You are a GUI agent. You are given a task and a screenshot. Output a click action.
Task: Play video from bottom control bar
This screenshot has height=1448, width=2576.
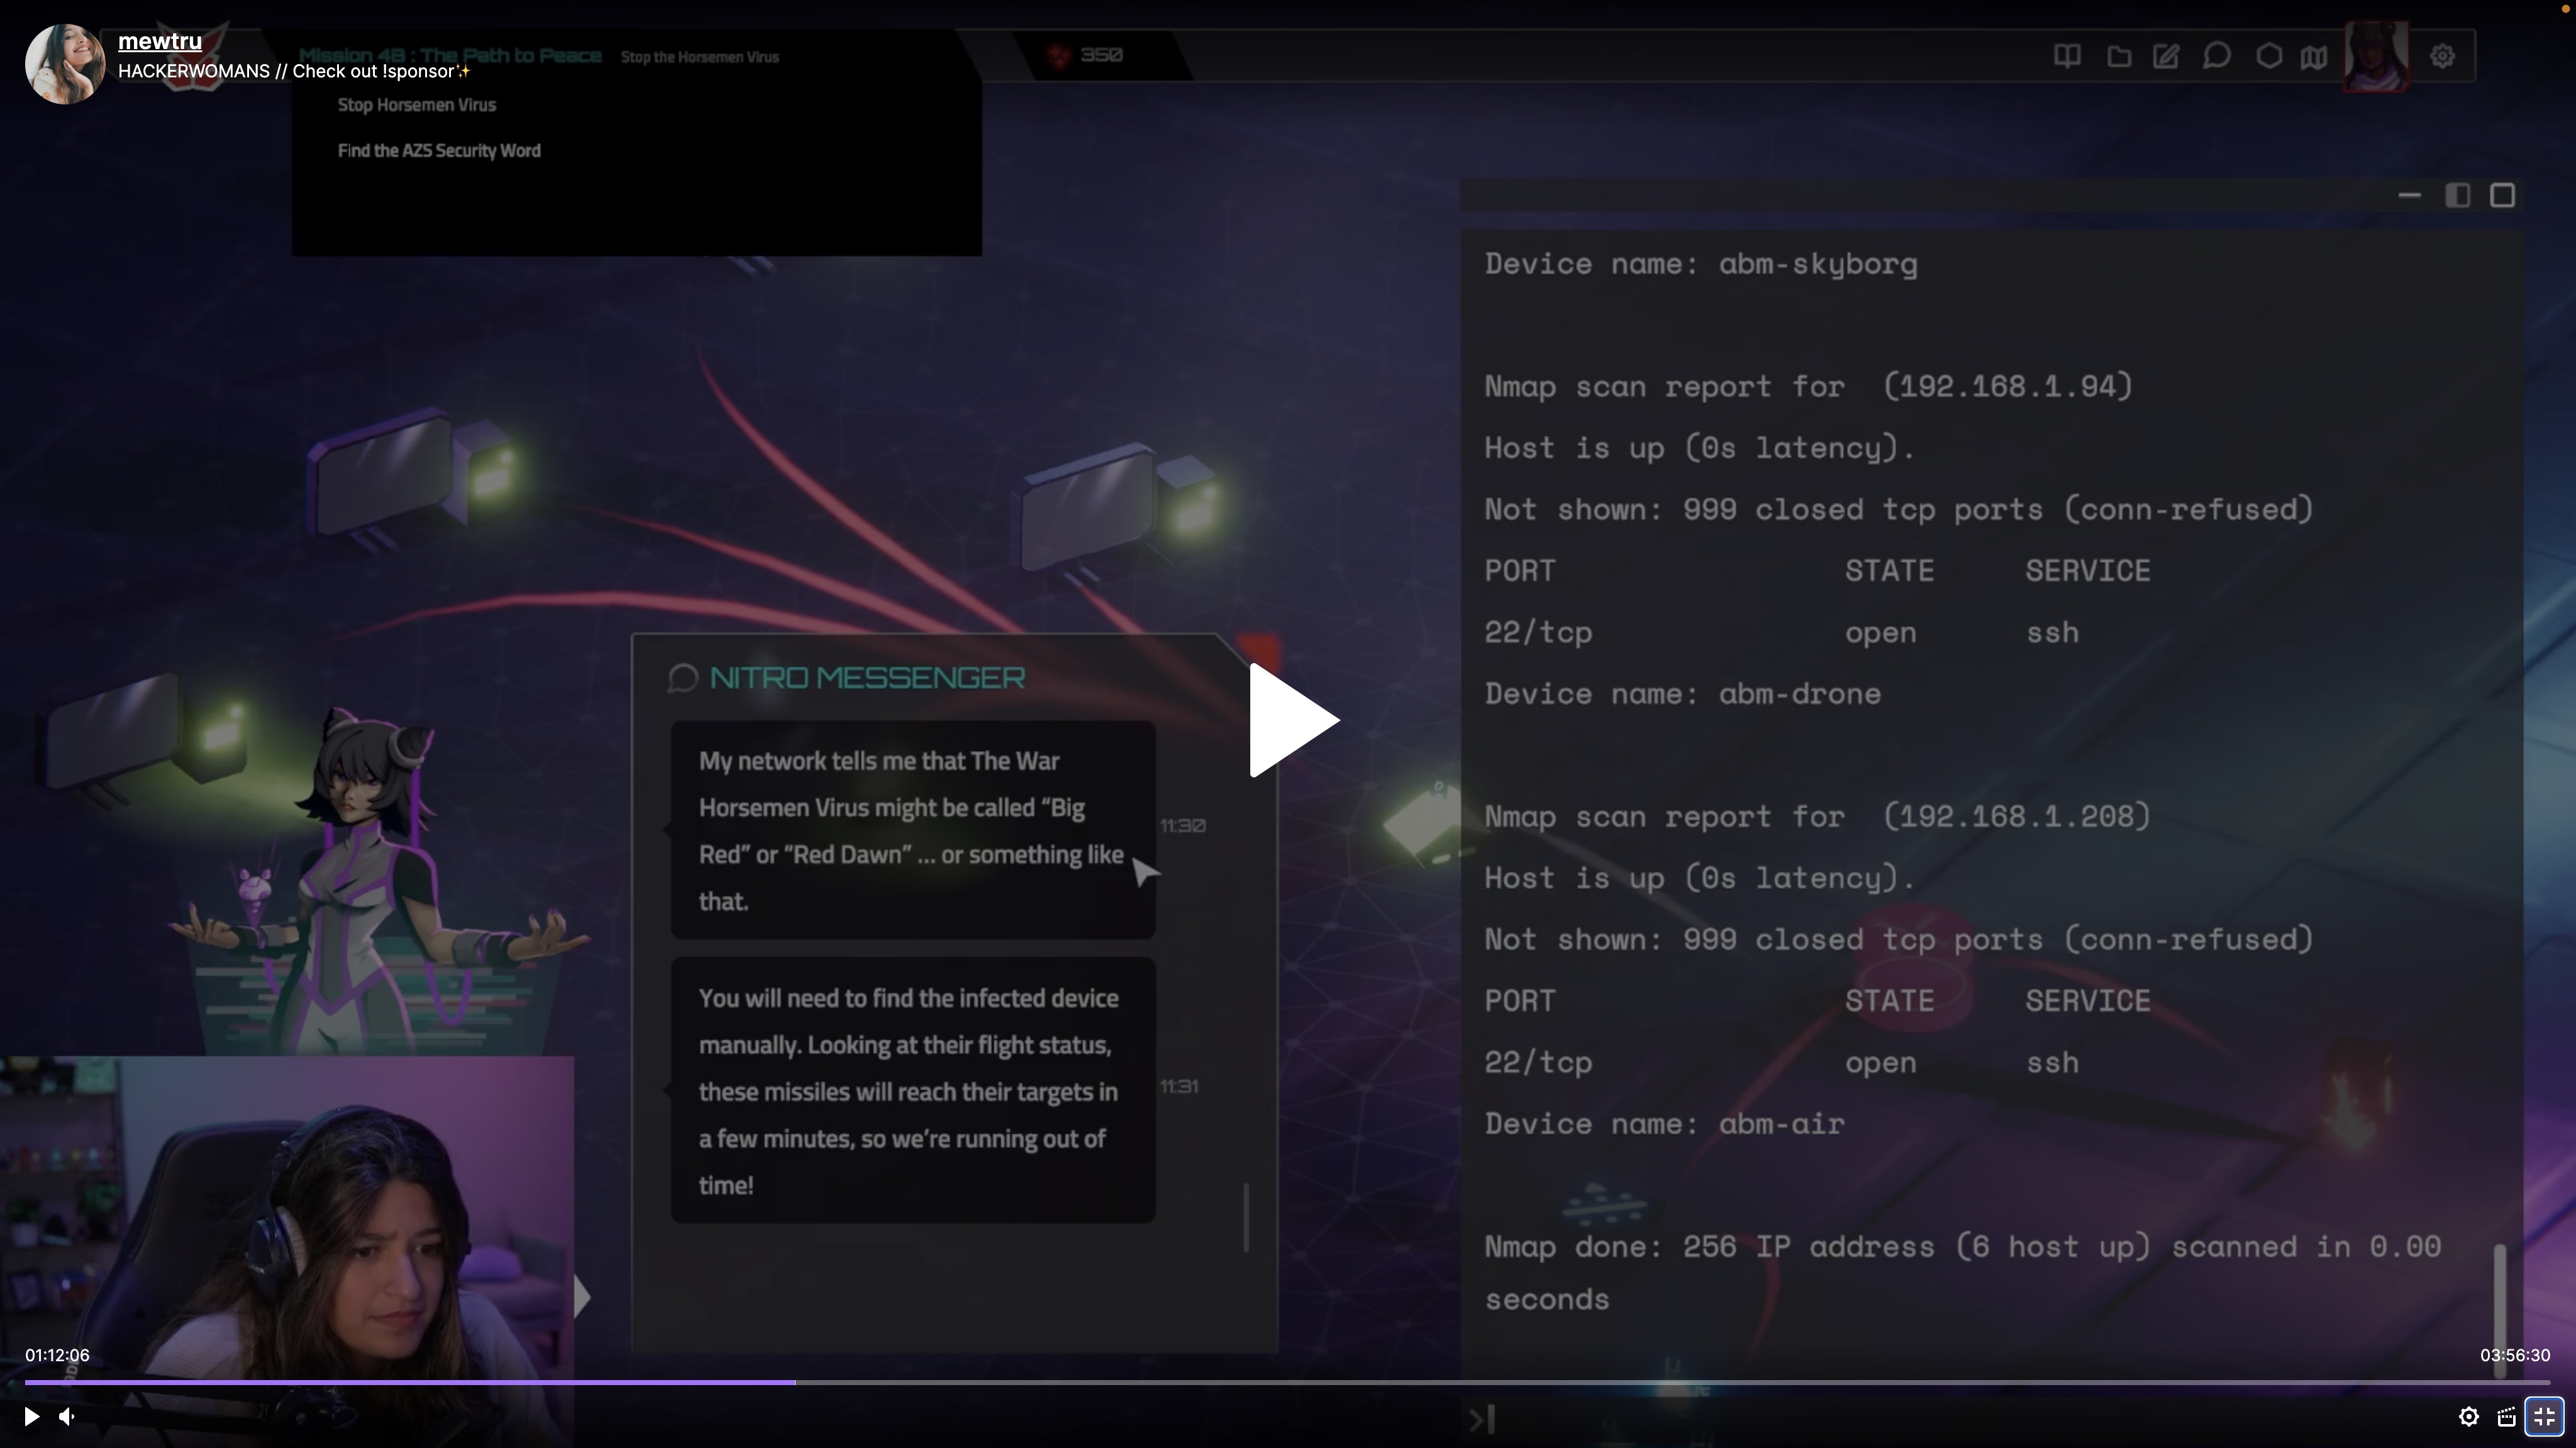click(x=31, y=1416)
